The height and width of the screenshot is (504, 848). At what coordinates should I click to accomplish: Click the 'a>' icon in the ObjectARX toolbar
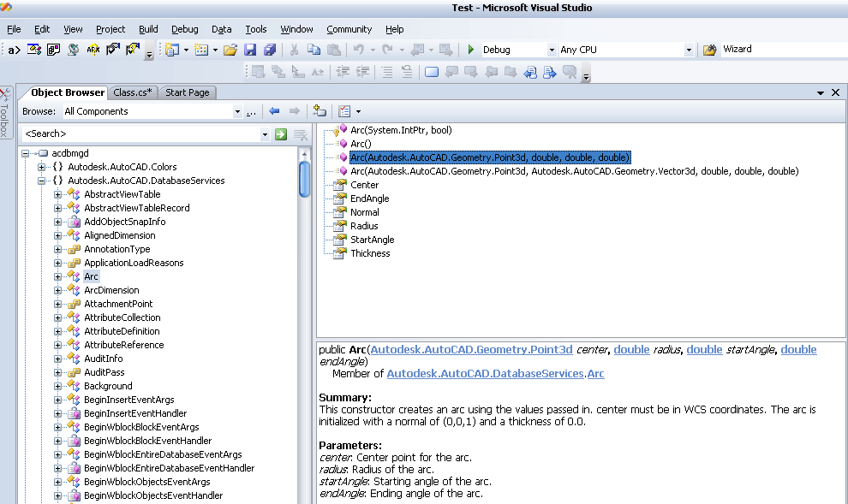tap(14, 50)
